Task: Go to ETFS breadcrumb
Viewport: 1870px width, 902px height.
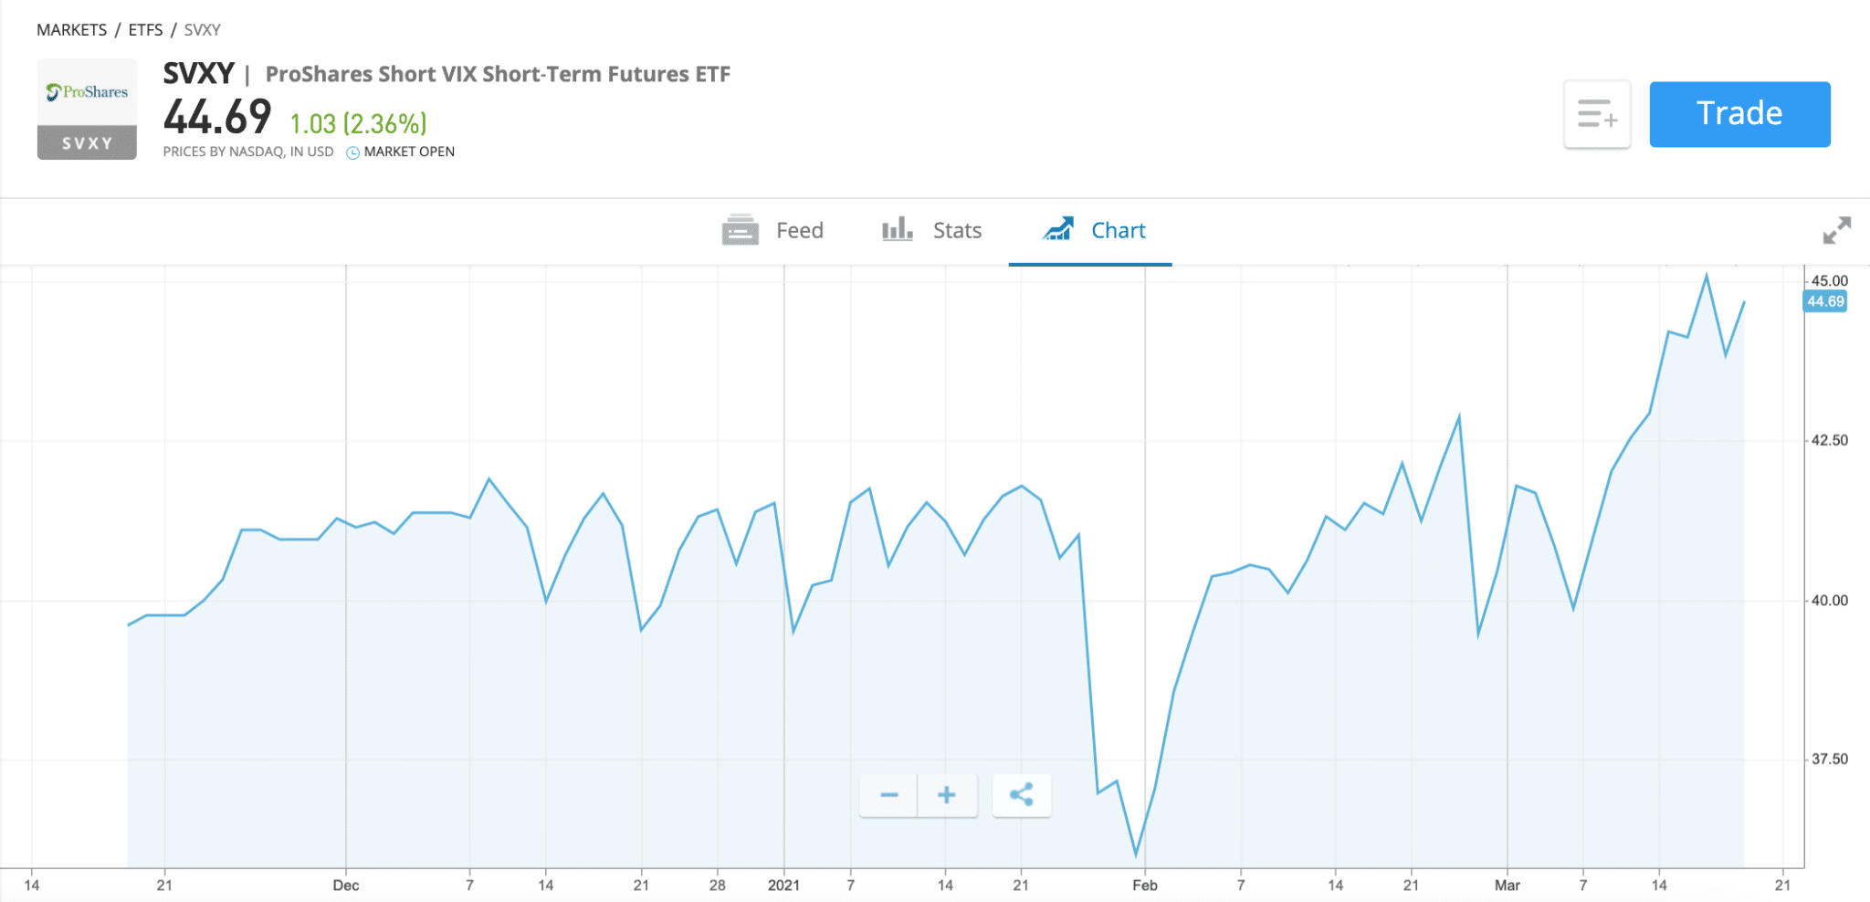Action: 145,30
